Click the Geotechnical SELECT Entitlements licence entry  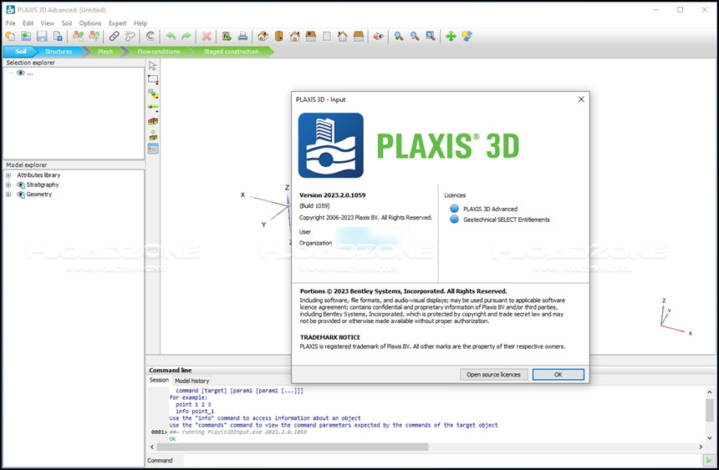click(x=506, y=220)
